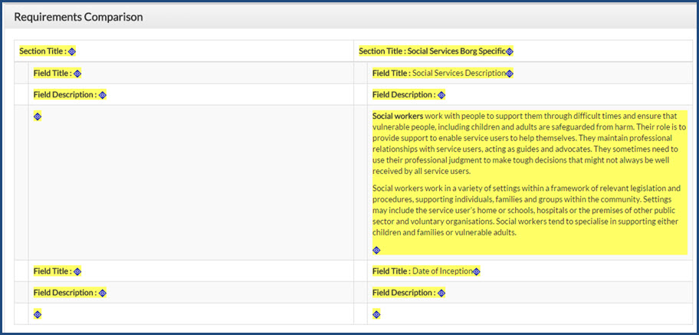Click the diamond after Social Services Borg Specific
The width and height of the screenshot is (699, 335).
510,51
